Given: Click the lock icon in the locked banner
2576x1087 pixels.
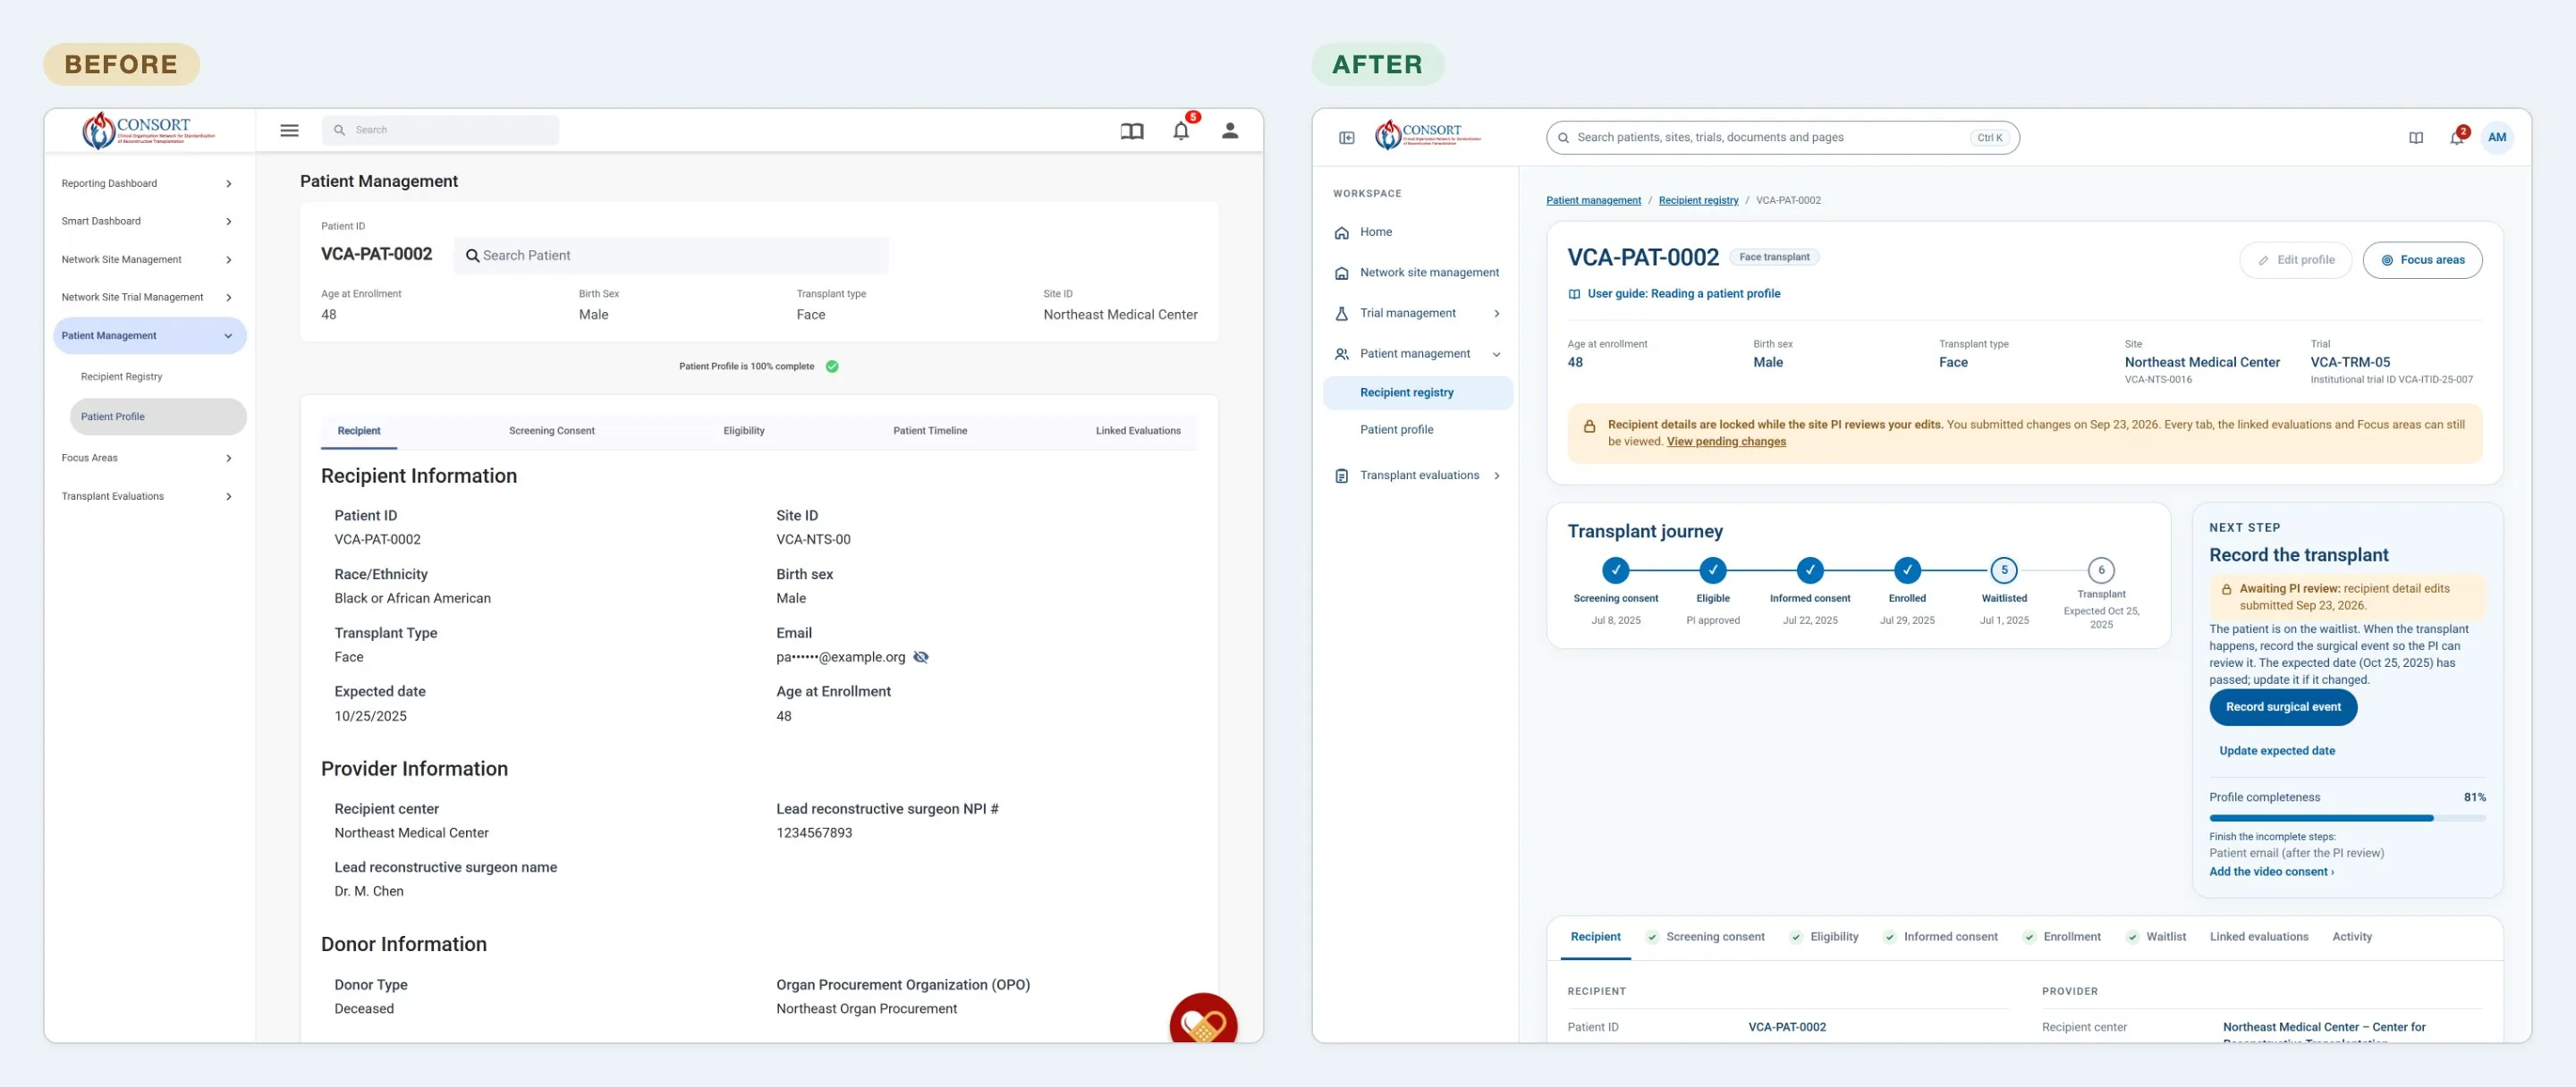Looking at the screenshot, I should coord(1589,426).
